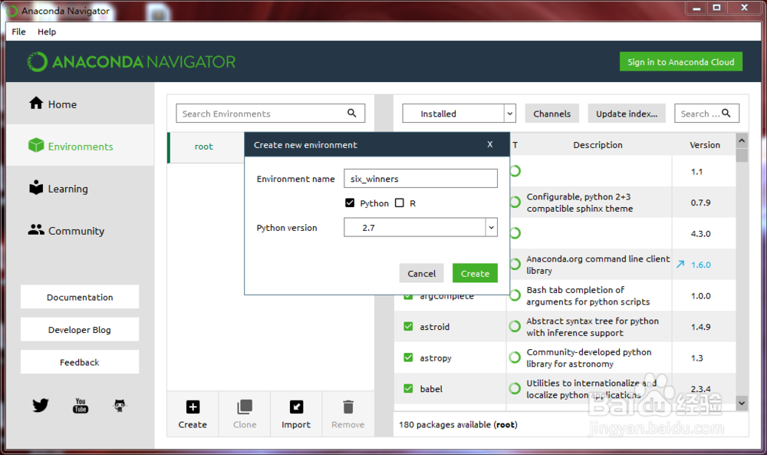Click the babel package name
Screen dimensions: 767x455
431,389
